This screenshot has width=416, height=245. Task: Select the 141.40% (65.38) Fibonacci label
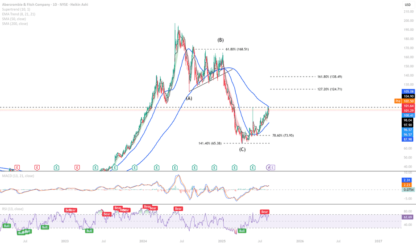tap(210, 143)
